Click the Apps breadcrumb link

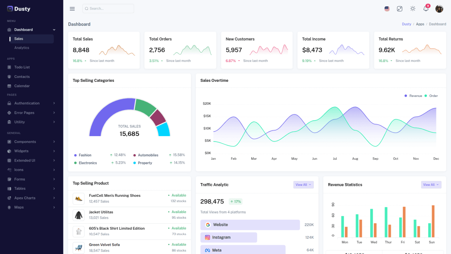tap(420, 24)
